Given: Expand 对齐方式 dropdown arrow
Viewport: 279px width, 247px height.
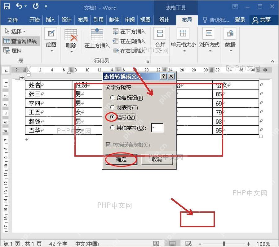Looking at the screenshot, I should 210,51.
